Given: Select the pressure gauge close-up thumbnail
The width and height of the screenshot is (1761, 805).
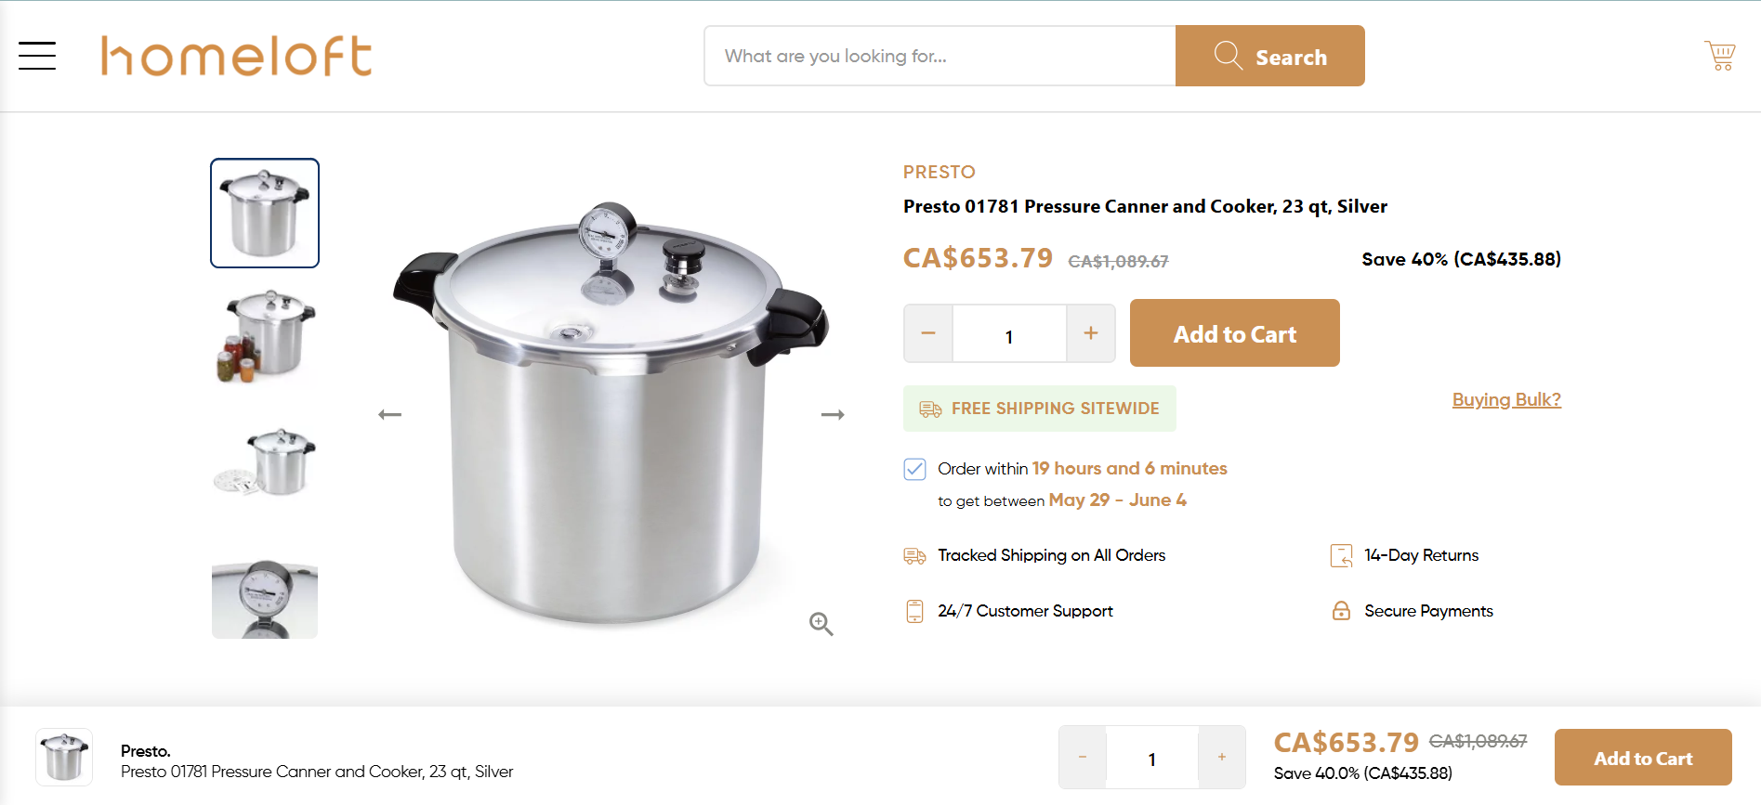Looking at the screenshot, I should coord(265,598).
